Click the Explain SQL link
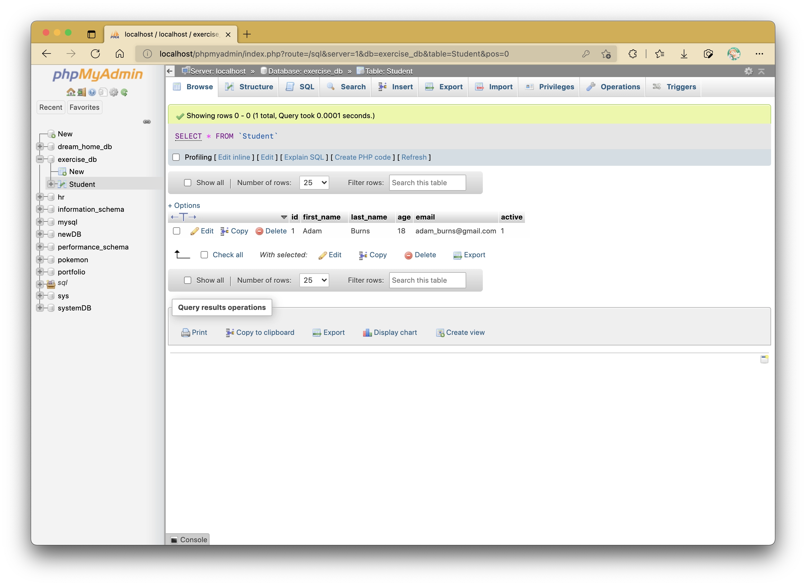This screenshot has height=586, width=806. [x=304, y=157]
